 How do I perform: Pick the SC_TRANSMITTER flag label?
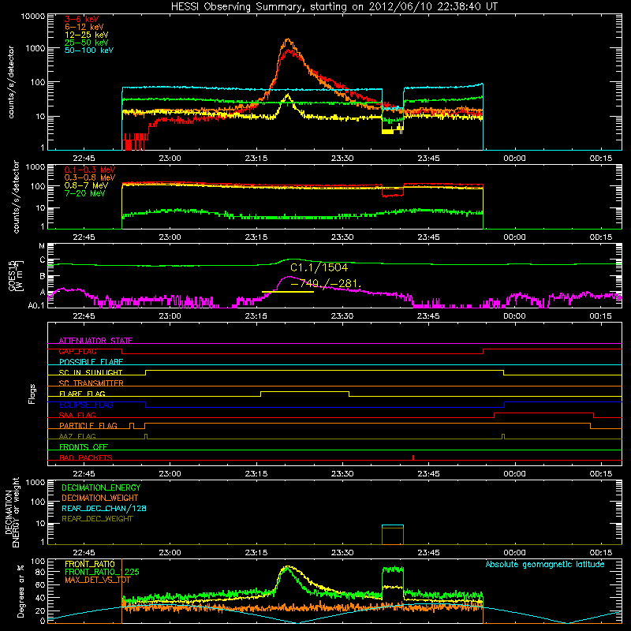tap(91, 383)
